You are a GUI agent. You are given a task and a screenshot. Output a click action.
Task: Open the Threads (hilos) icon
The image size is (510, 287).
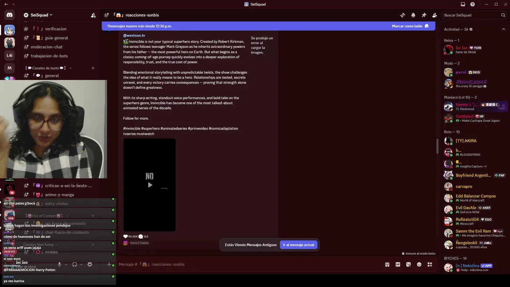(403, 15)
